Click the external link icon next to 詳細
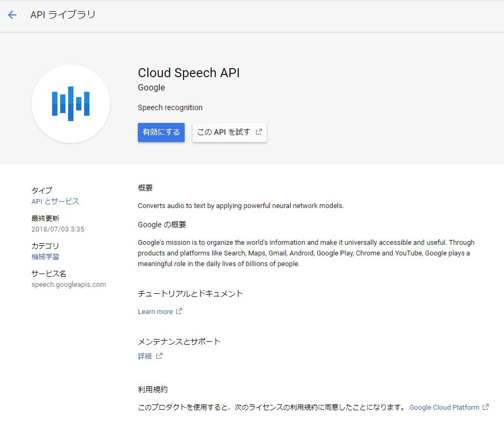The height and width of the screenshot is (422, 504). click(x=158, y=355)
